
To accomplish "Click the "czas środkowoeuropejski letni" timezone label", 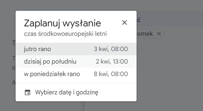I will 65,34.
